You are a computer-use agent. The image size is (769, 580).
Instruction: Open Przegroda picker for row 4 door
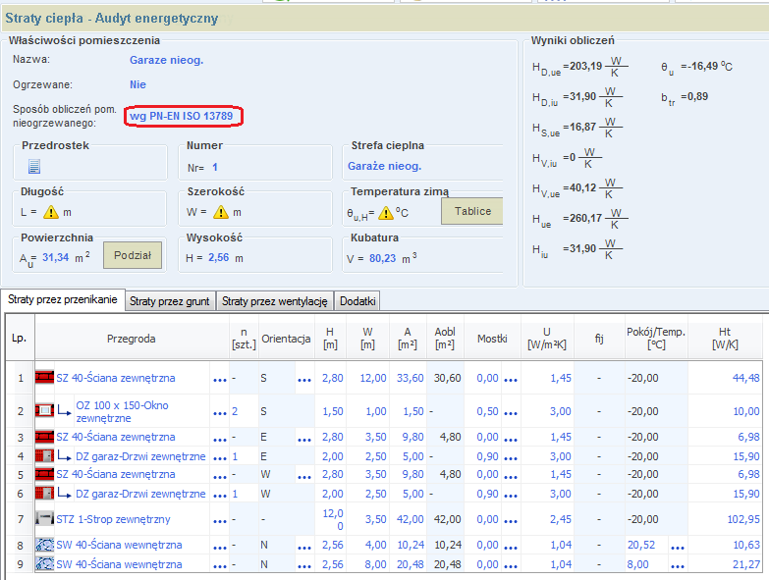pos(220,458)
